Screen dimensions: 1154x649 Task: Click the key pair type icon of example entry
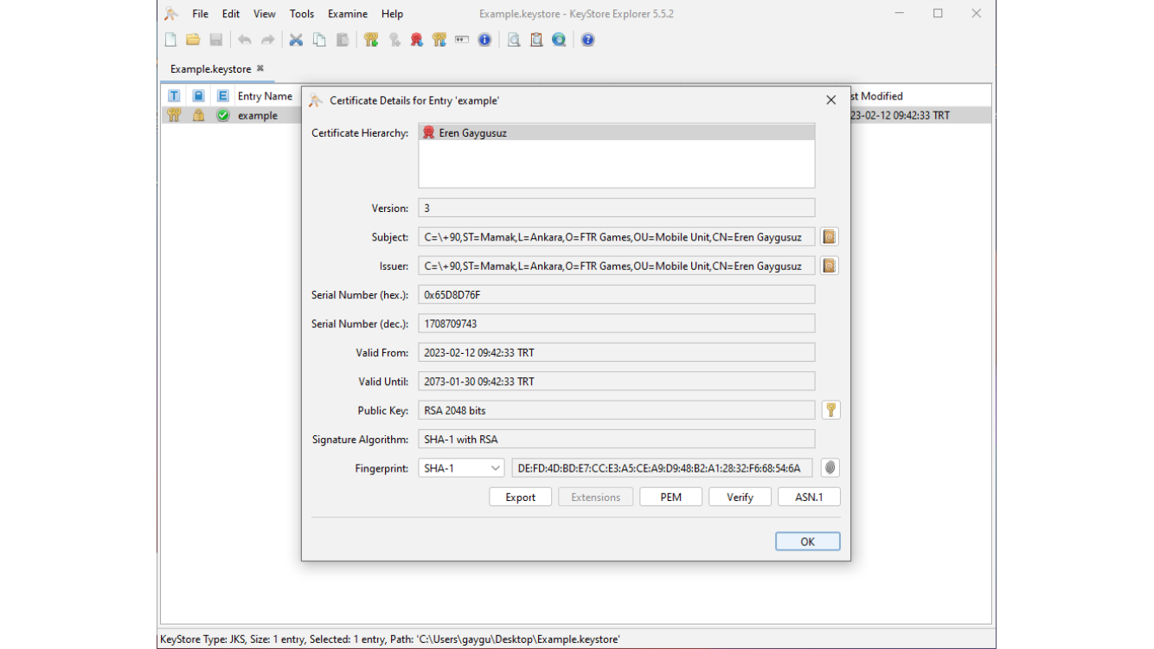click(174, 115)
